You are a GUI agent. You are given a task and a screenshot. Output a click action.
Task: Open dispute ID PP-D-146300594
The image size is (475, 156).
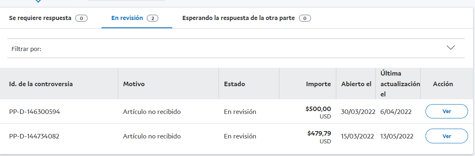34,112
